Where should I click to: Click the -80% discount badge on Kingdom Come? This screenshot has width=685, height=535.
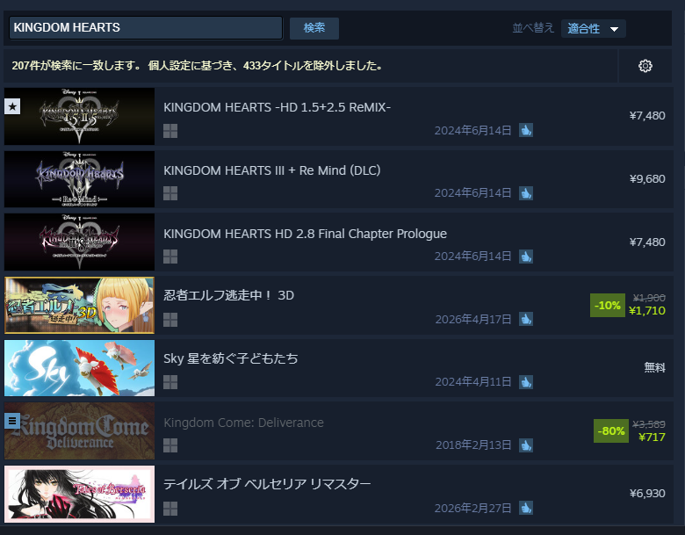pyautogui.click(x=610, y=431)
